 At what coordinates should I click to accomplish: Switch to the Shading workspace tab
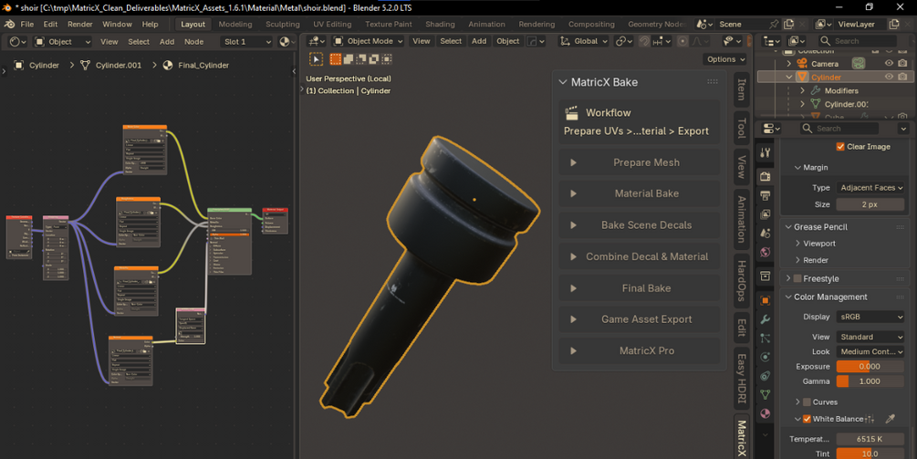coord(440,24)
